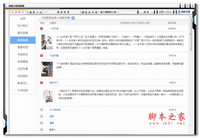
Task: Click the vertical scrollbar thumb
Action: click(x=191, y=34)
